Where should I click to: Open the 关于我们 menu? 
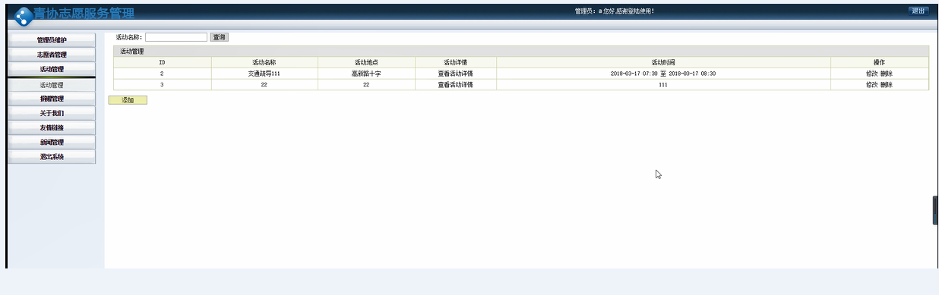pos(52,113)
